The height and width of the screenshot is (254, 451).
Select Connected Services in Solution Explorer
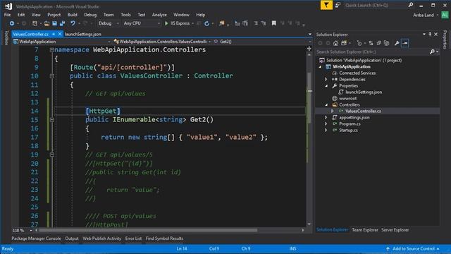pos(357,73)
